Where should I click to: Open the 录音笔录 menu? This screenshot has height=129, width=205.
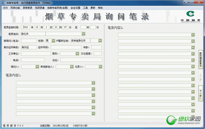(x=27, y=8)
